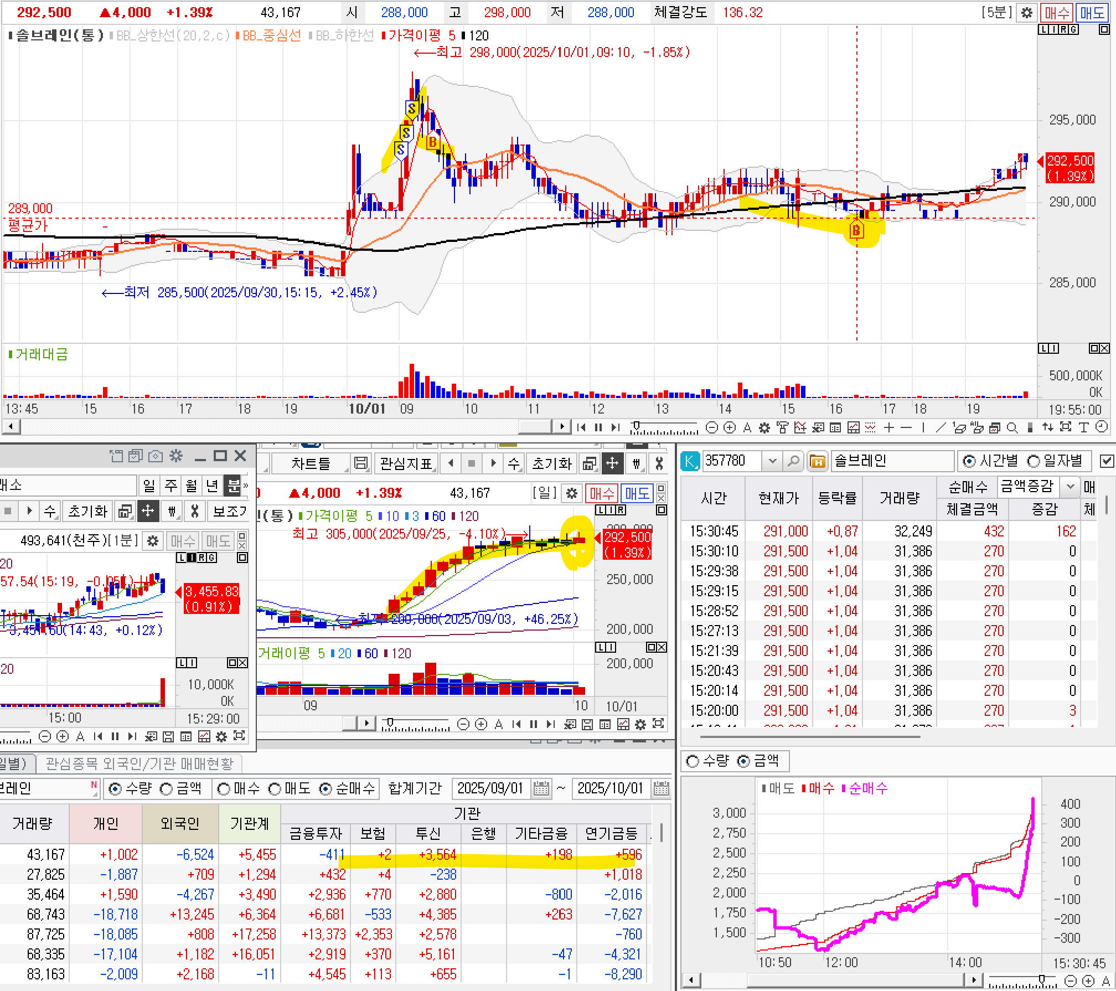
Task: Click the save disk icon next to 차트틀
Action: [x=361, y=463]
